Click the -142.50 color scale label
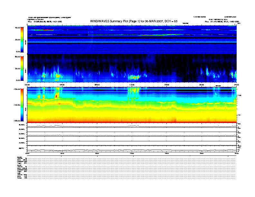The image size is (255, 197). tap(17, 105)
